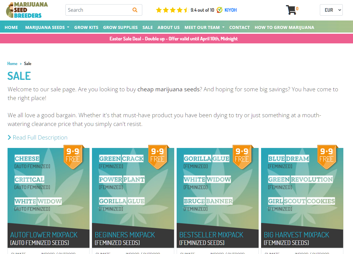The image size is (353, 254).
Task: Open the Big Harvest Mixpack product title
Action: [x=296, y=235]
